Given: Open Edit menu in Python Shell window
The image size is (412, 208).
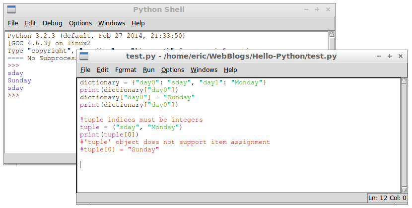Looking at the screenshot, I should [30, 23].
